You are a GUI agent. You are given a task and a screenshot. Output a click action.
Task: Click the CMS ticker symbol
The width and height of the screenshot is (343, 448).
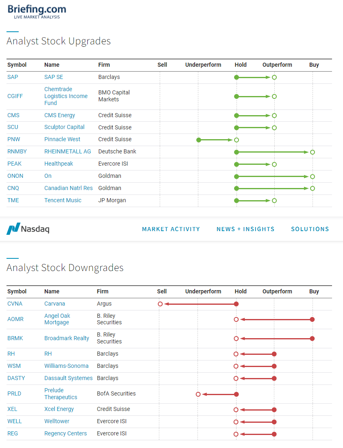(x=13, y=116)
